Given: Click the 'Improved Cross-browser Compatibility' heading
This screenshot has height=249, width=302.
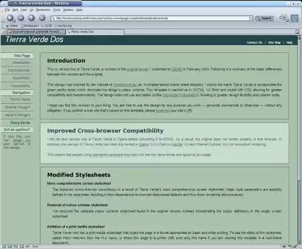Looking at the screenshot, I should 105,131.
